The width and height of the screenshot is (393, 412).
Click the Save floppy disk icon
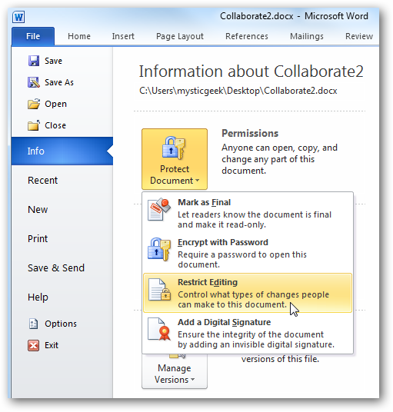(34, 61)
